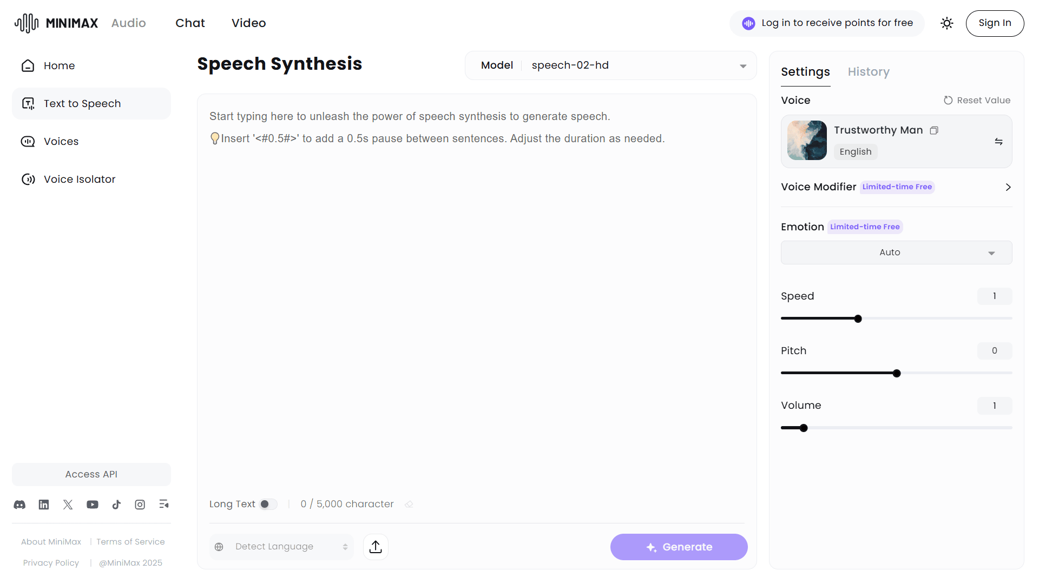Click the Pitch slider handle

897,373
